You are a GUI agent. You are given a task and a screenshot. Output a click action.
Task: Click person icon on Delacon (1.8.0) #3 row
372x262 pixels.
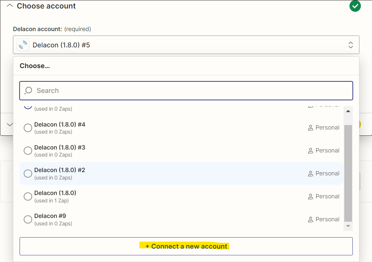[311, 151]
